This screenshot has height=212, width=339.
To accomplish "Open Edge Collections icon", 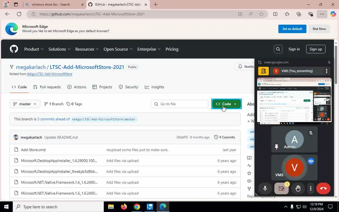I will click(299, 14).
